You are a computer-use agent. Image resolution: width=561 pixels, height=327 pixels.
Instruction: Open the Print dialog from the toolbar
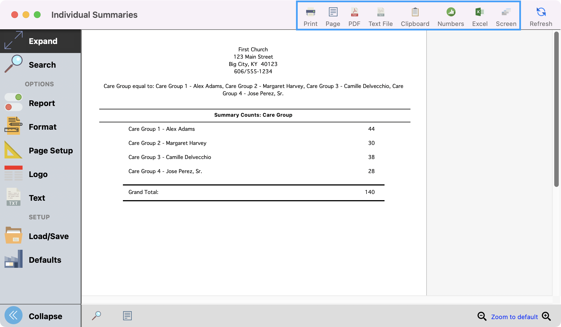click(310, 16)
